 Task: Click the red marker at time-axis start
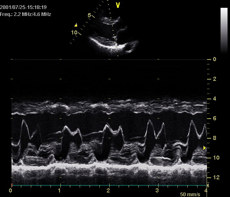tap(12, 185)
